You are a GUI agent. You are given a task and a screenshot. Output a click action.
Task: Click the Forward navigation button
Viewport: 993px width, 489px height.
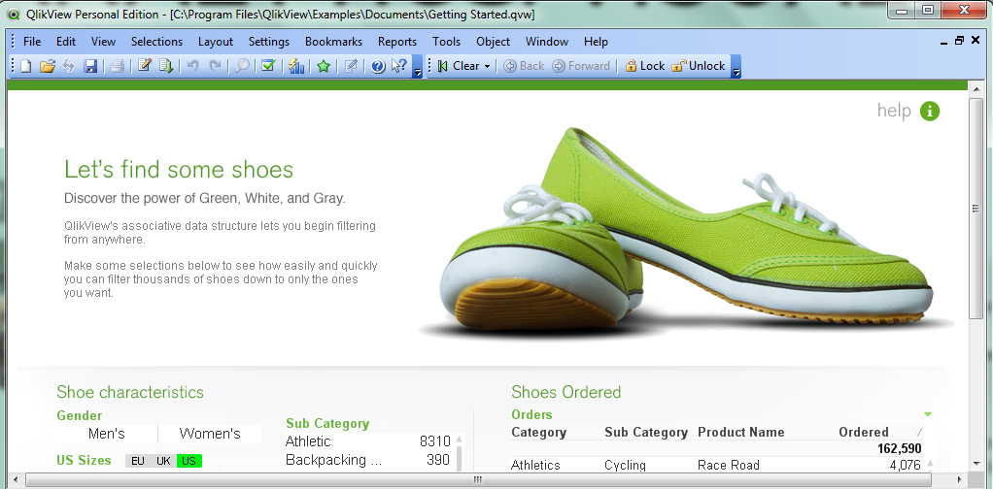(581, 66)
